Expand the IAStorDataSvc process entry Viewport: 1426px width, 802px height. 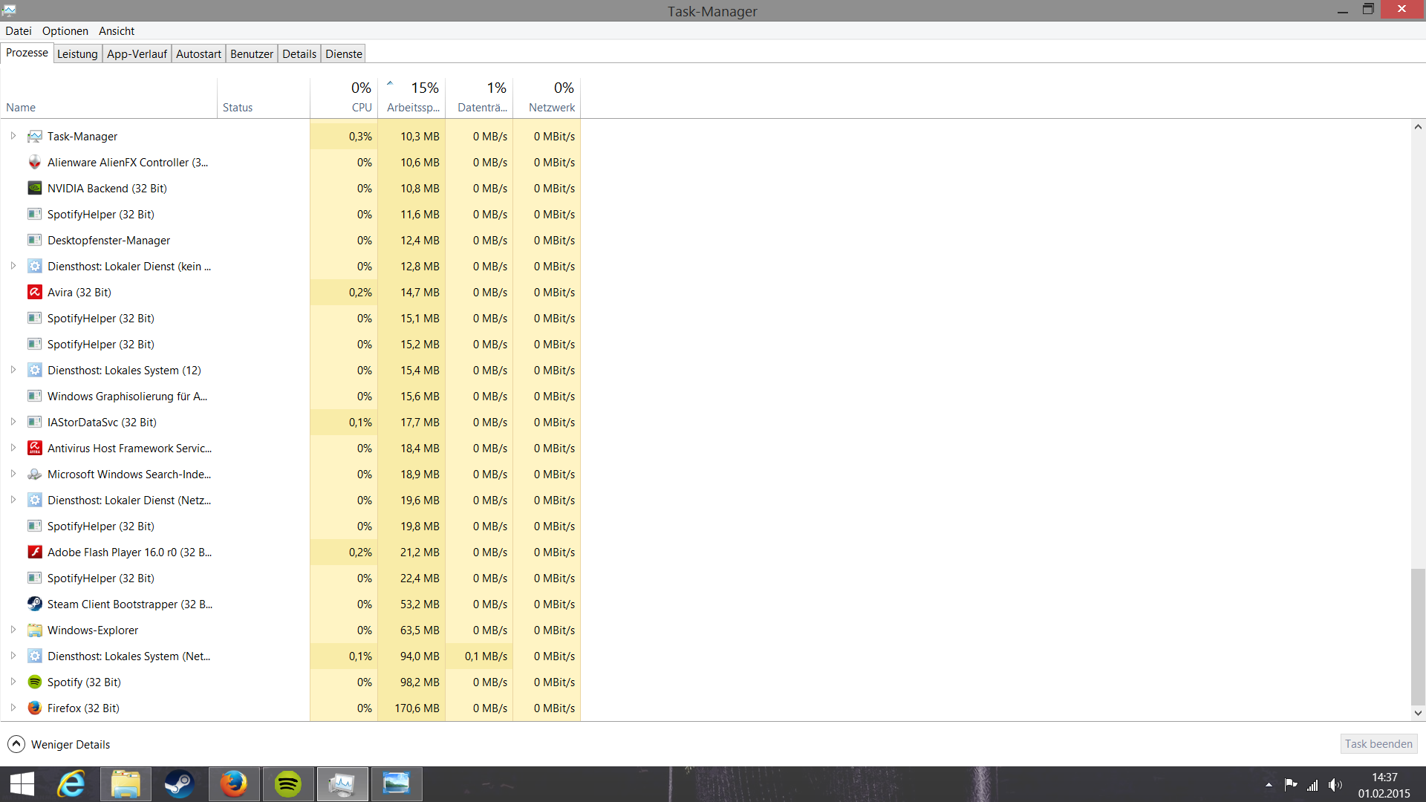tap(13, 422)
